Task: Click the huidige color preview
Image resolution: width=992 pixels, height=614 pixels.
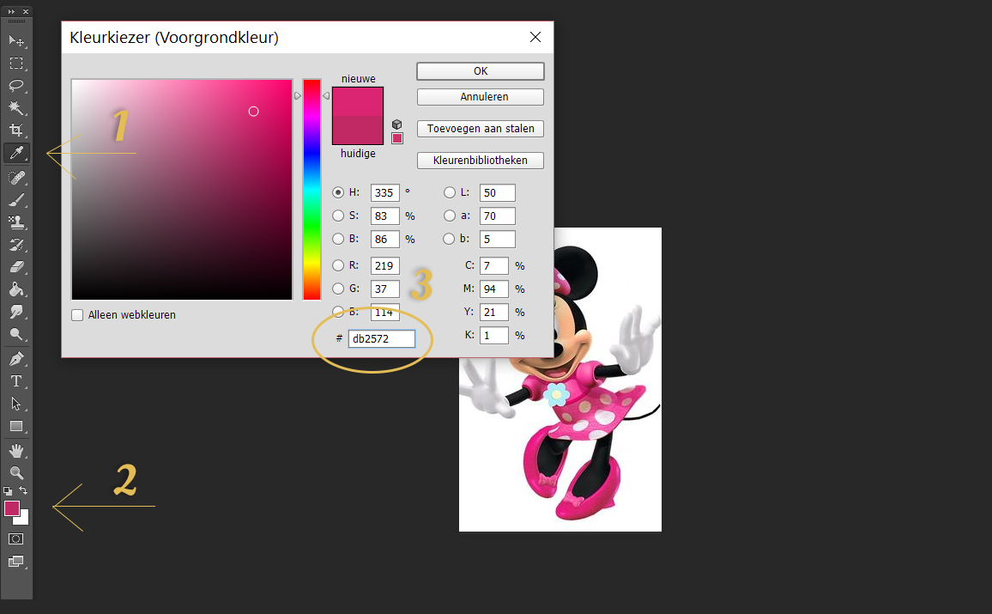Action: coord(358,131)
